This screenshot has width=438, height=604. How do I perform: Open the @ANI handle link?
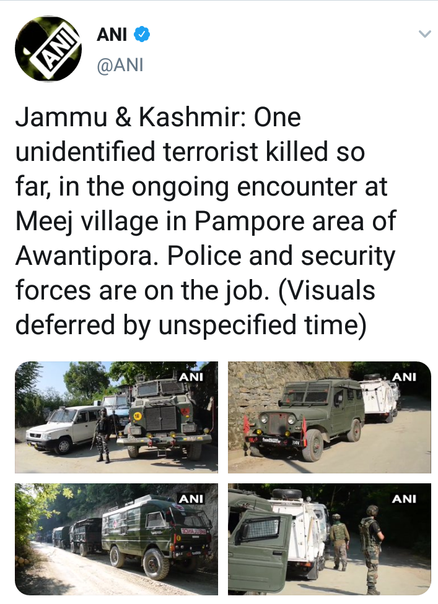click(120, 65)
